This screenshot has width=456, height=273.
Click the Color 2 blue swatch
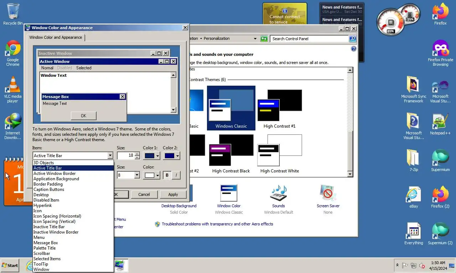170,156
